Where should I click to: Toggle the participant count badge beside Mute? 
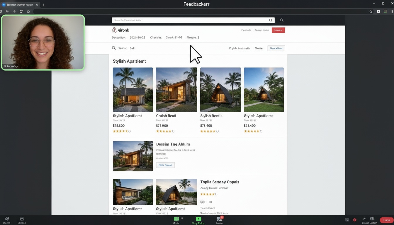tap(182, 218)
